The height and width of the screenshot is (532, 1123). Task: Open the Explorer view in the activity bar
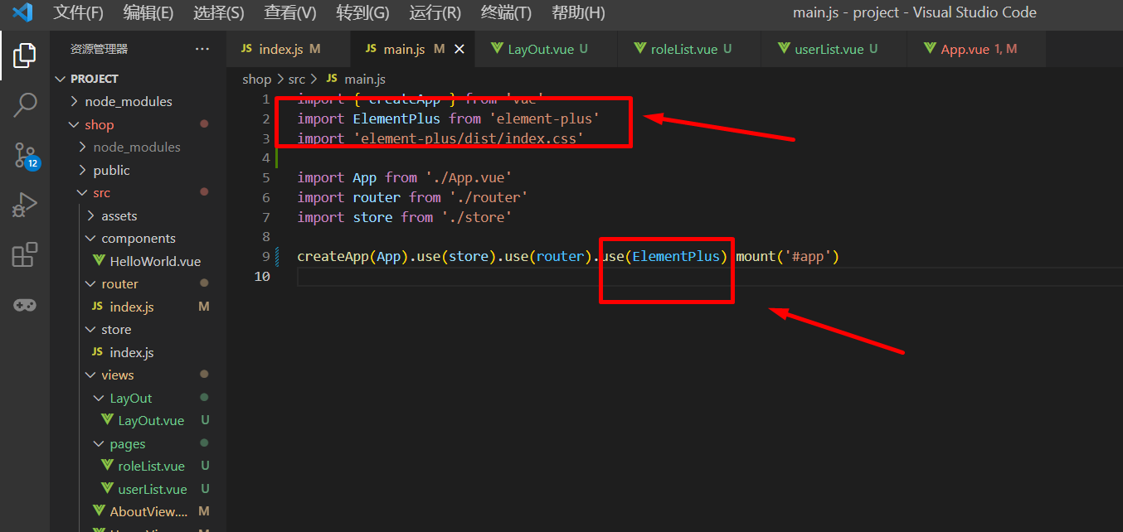[24, 55]
